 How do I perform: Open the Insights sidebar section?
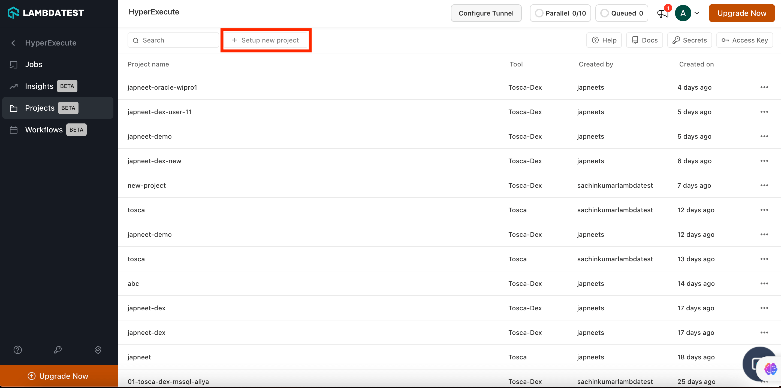[39, 86]
